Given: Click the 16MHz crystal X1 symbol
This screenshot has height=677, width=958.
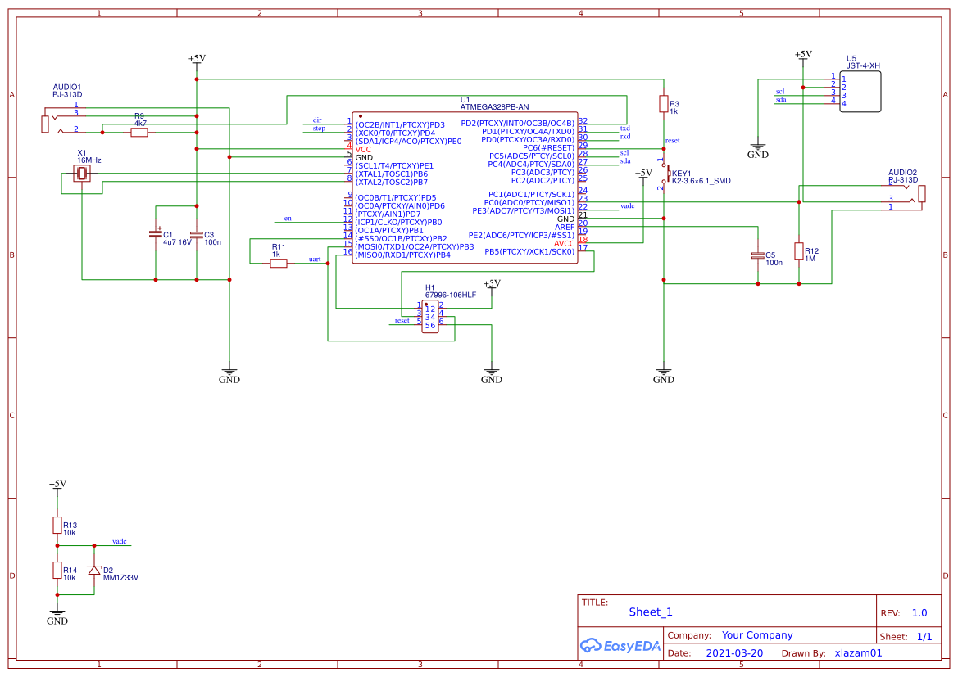Looking at the screenshot, I should tap(82, 174).
